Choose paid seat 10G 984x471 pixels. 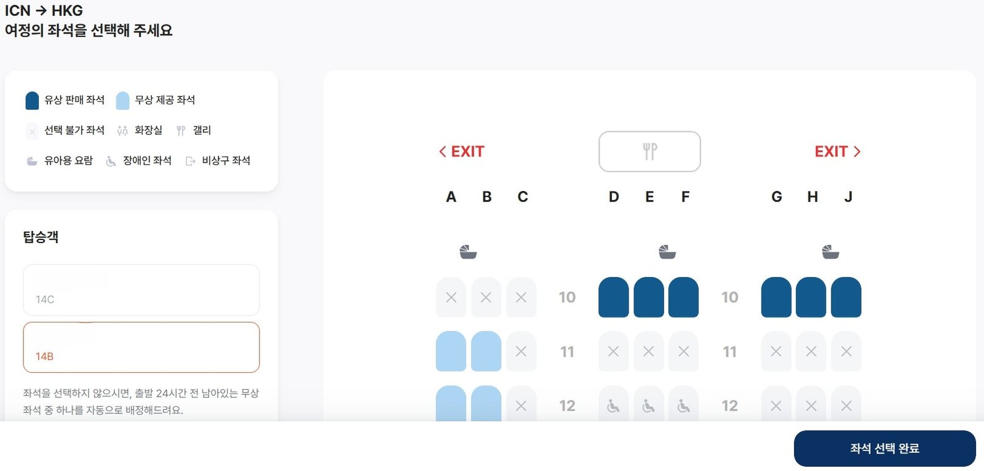[x=776, y=297]
